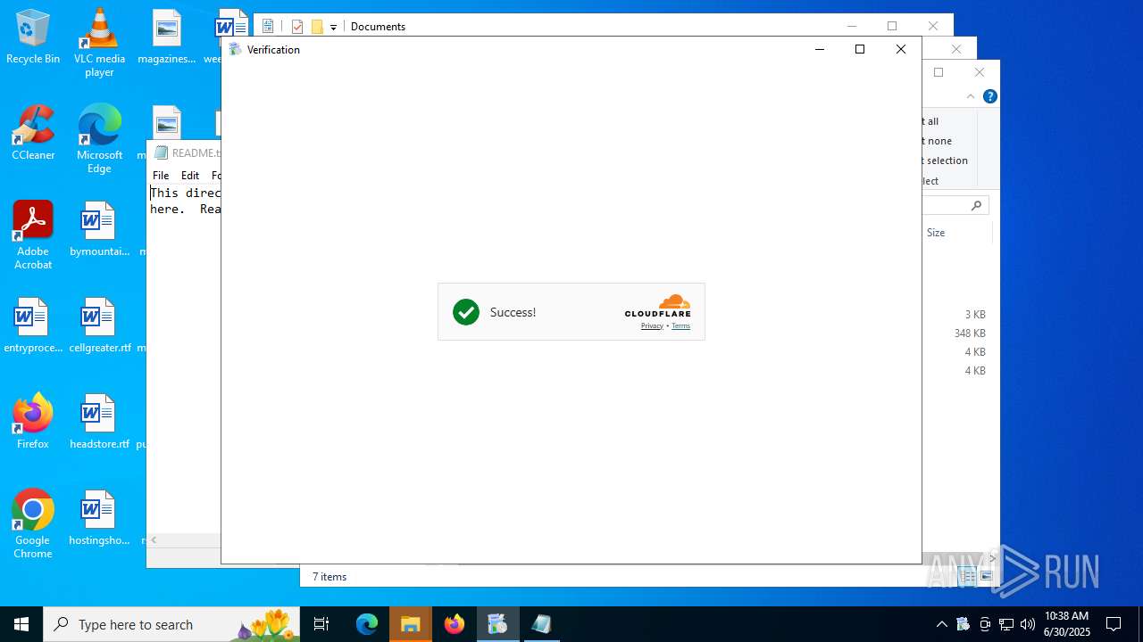Open network status in system tray
Viewport: 1143px width, 642px height.
pos(1006,624)
